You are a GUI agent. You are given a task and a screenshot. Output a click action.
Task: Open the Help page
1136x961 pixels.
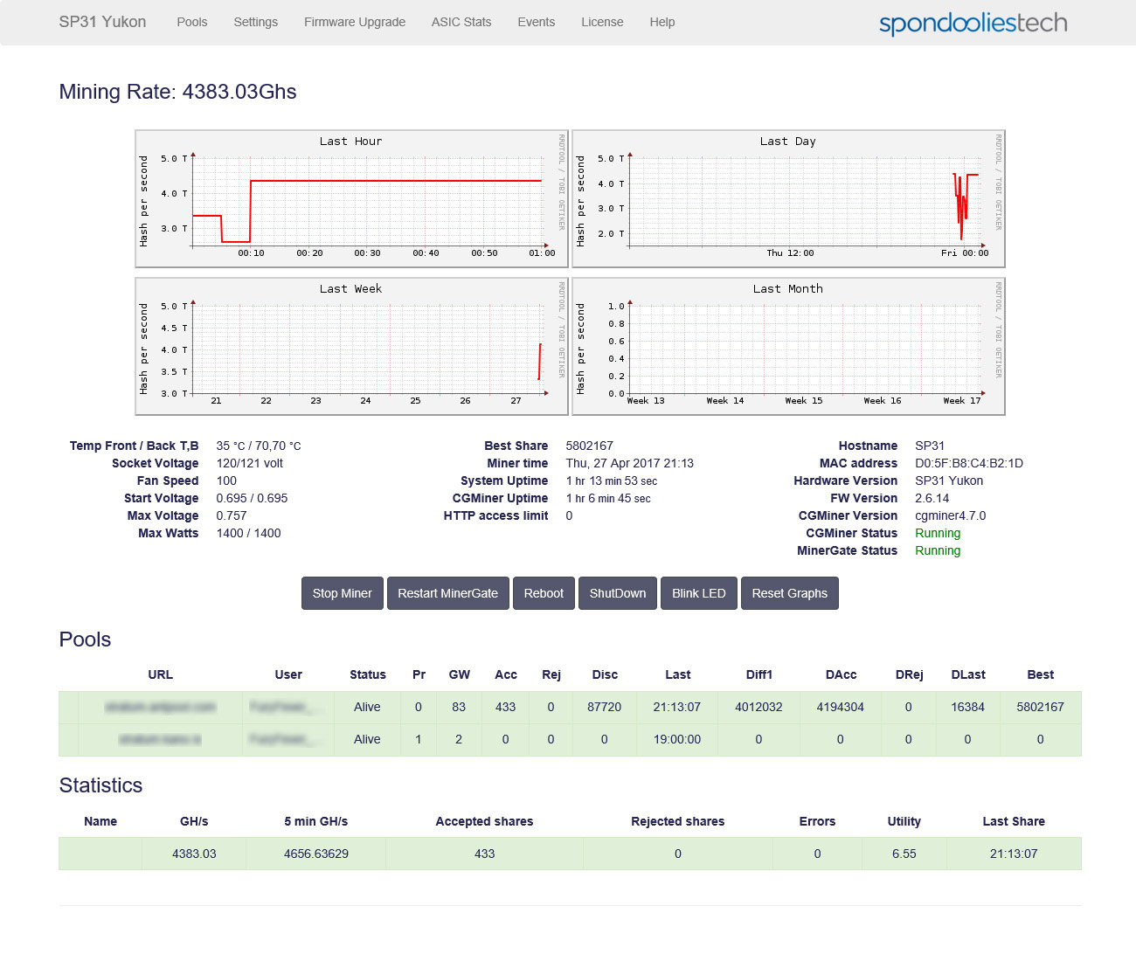(x=662, y=22)
